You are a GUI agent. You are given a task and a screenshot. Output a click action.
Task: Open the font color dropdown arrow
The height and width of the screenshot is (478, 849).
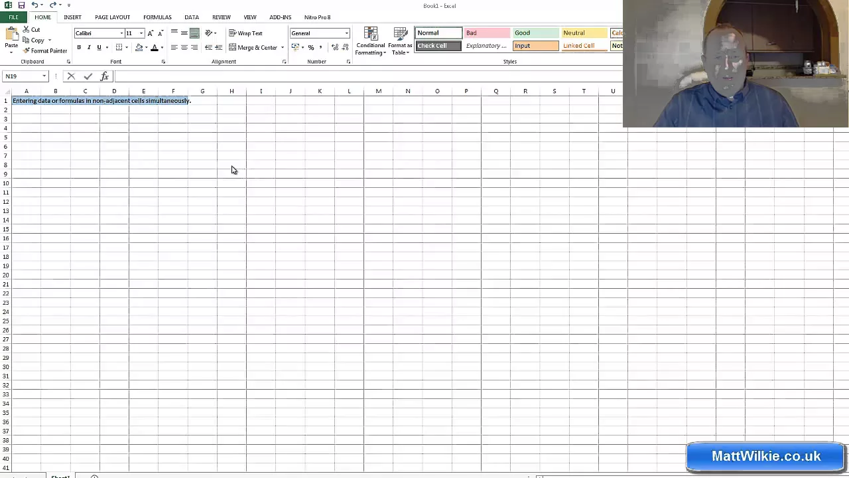point(162,48)
